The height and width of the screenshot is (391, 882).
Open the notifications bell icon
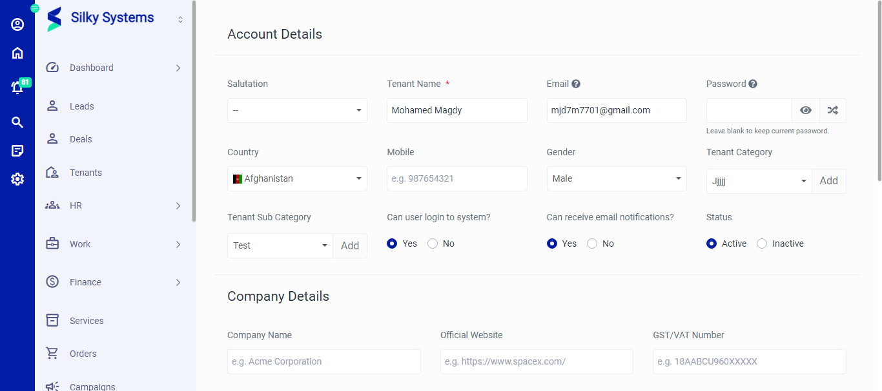(17, 88)
